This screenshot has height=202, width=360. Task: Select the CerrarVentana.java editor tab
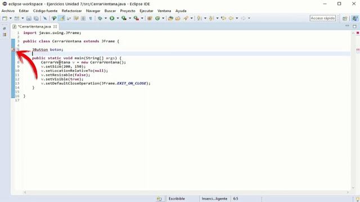[x=34, y=26]
